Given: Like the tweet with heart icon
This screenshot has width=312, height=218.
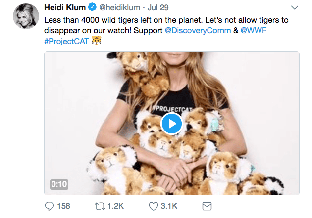Looking at the screenshot, I should tap(154, 206).
